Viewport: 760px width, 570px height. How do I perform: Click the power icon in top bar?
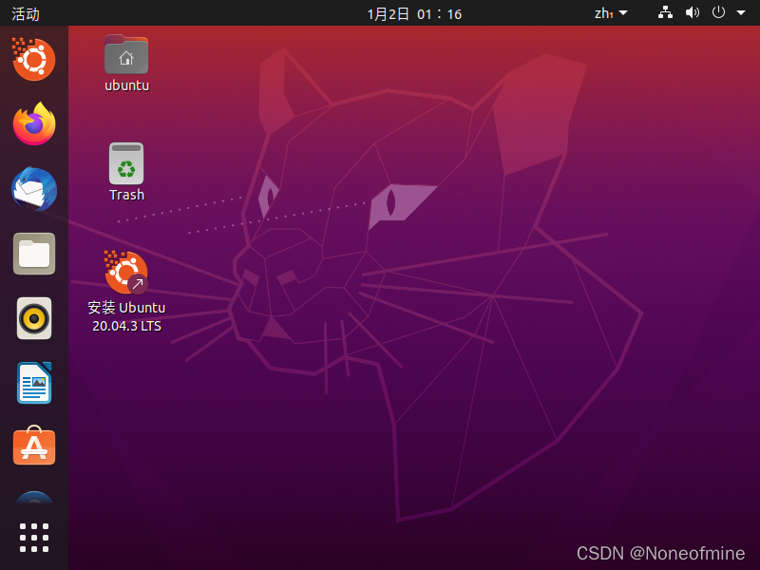[x=718, y=12]
